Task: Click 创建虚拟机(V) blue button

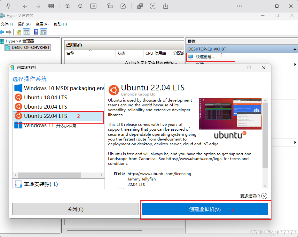Action: coord(205,209)
